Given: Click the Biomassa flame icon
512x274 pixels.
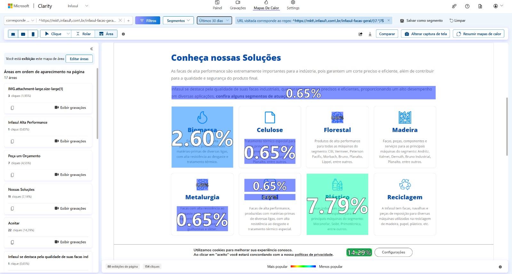Looking at the screenshot, I should [202, 117].
